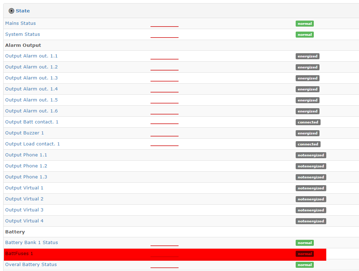Select the highlighted BattFuses 1 row
The height and width of the screenshot is (271, 359).
(165, 255)
